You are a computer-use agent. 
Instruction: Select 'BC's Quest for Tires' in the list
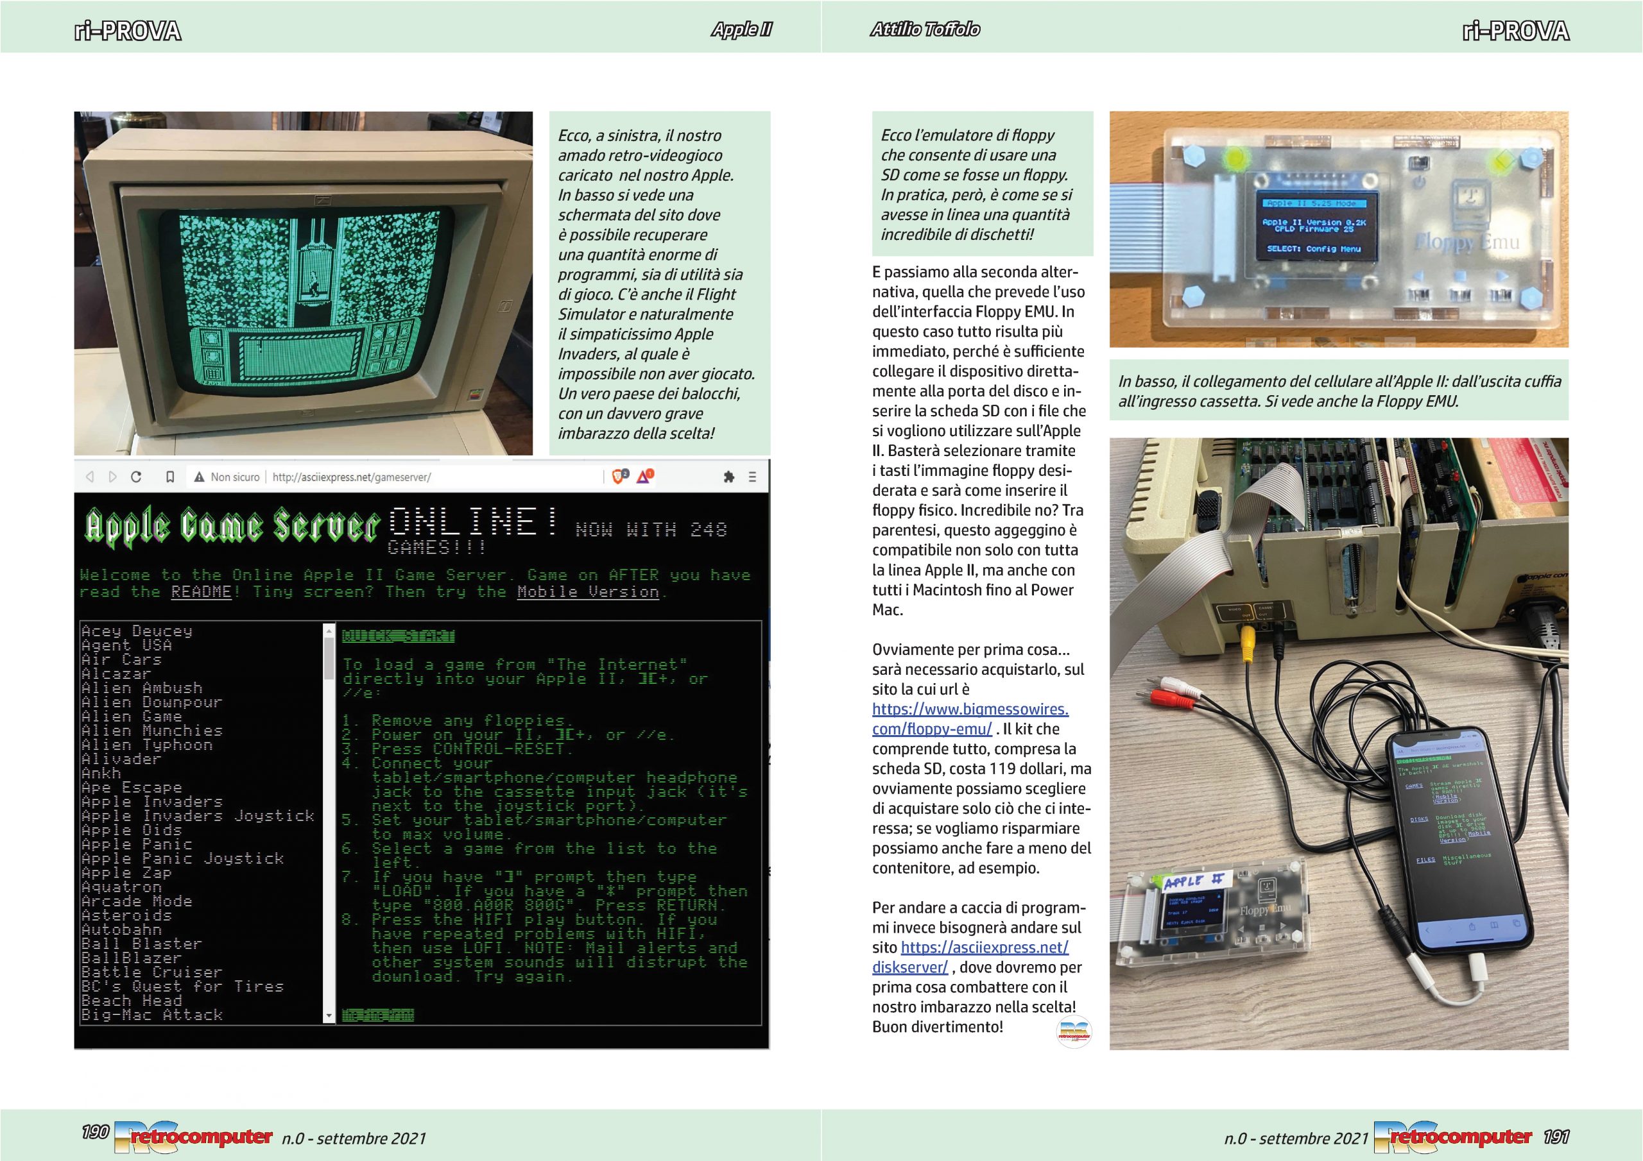pyautogui.click(x=182, y=987)
